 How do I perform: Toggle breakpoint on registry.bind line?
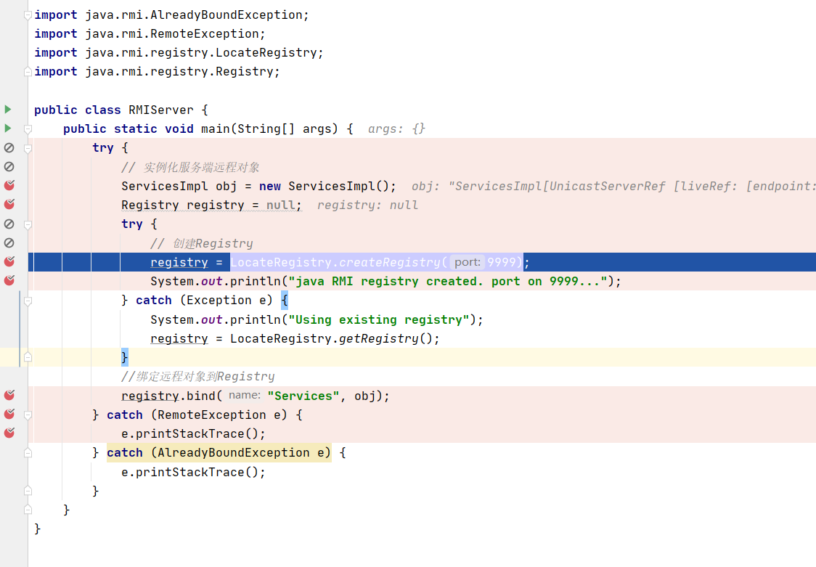(x=9, y=396)
